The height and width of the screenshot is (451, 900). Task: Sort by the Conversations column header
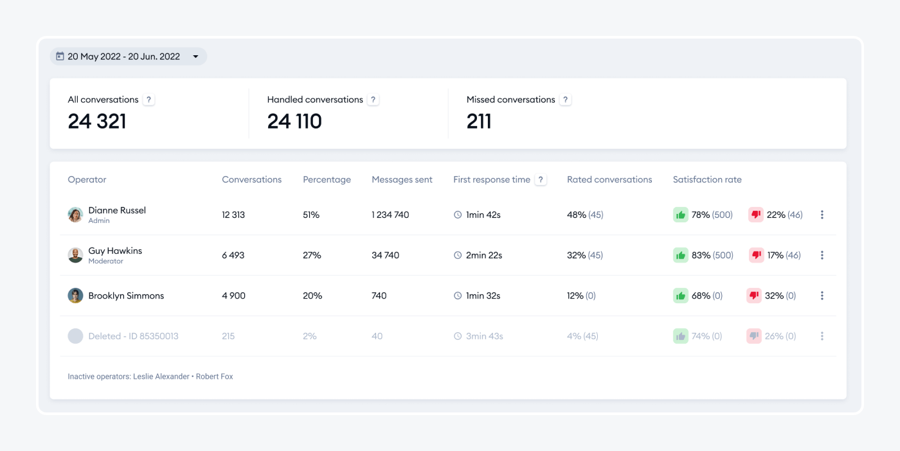(x=251, y=179)
